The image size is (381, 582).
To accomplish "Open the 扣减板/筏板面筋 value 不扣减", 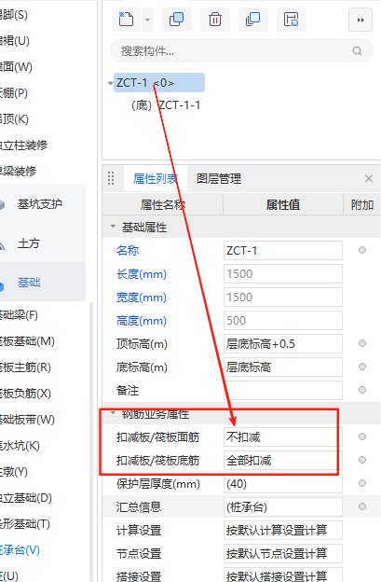I will (x=283, y=436).
